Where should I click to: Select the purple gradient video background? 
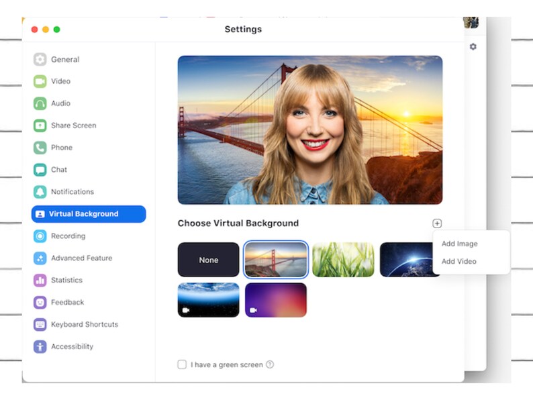(x=276, y=300)
